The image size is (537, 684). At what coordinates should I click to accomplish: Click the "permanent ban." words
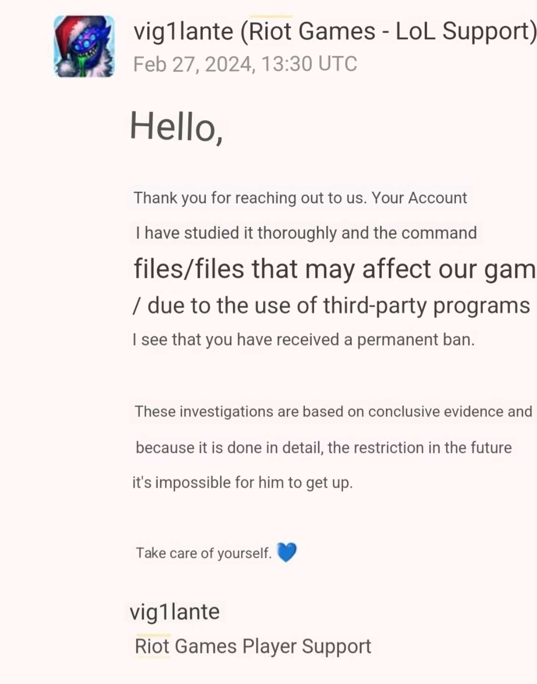416,340
